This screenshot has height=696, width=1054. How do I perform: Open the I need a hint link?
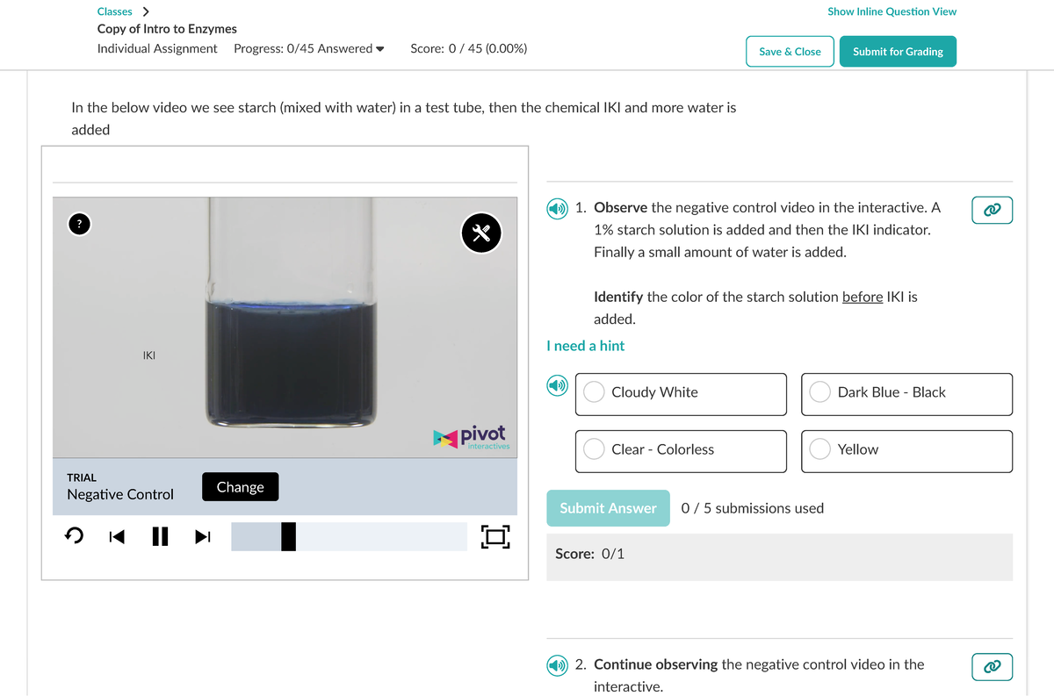coord(585,346)
